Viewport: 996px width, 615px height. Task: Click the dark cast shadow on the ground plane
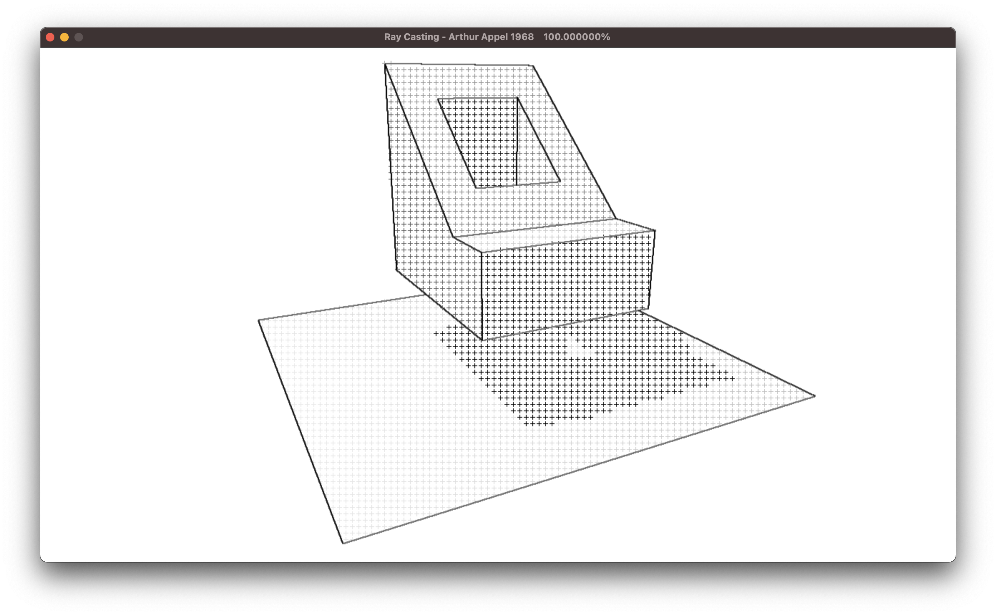[x=570, y=378]
